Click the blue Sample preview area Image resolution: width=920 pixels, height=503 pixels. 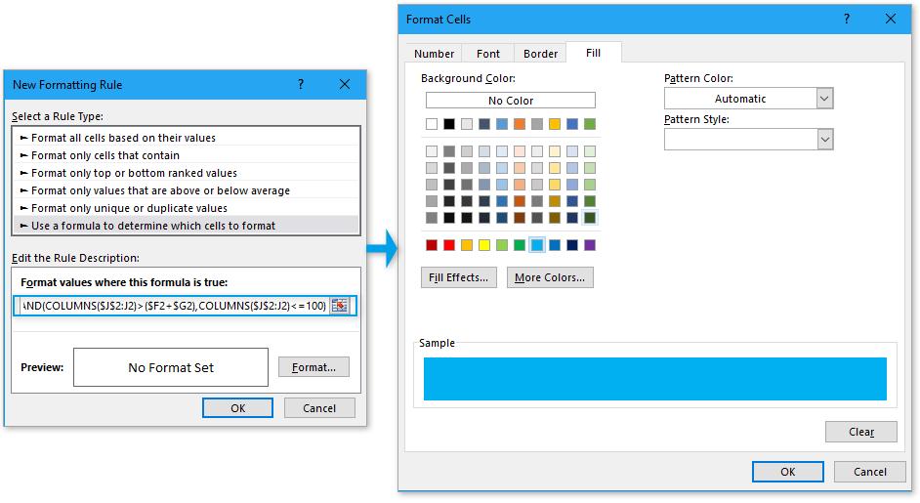[654, 379]
